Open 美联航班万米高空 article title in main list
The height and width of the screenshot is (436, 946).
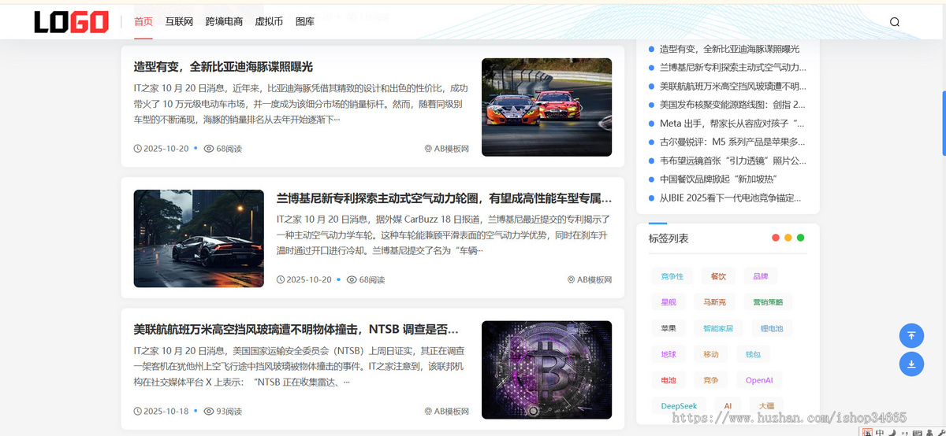296,329
